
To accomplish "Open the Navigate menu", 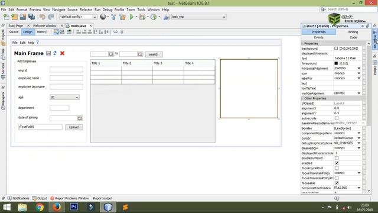I will pos(59,9).
